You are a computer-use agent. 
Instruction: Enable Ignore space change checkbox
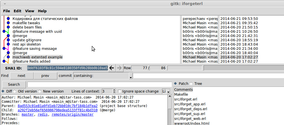coord(119,91)
